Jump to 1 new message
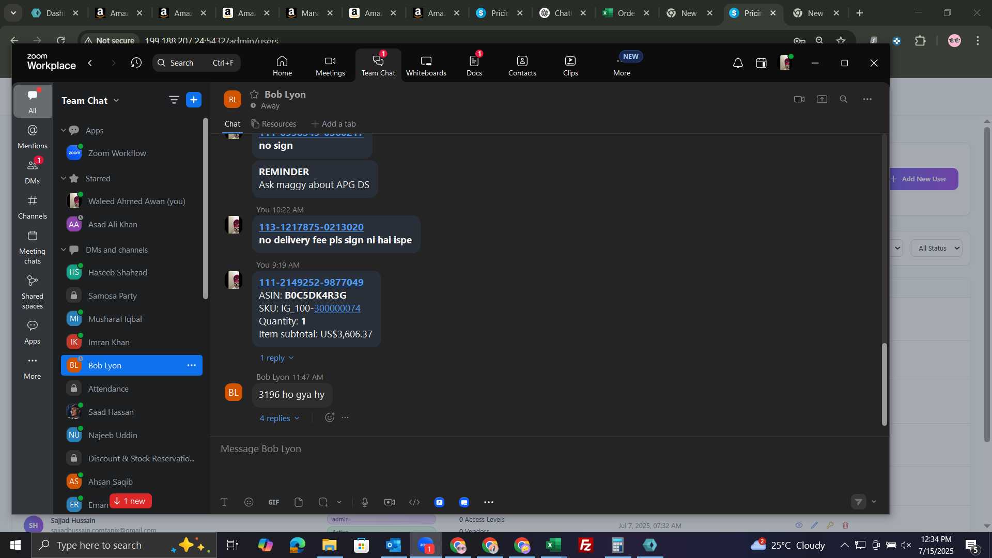992x558 pixels. tap(130, 501)
